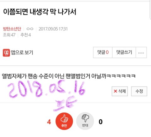Screen dimensions: 151x137
Task: Open the 댓글 0 comments tab
Action: (x=103, y=52)
